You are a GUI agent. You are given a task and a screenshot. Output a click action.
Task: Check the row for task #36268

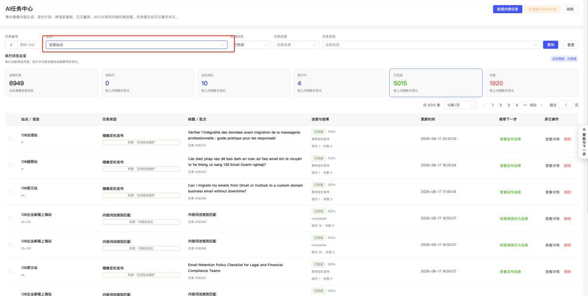pyautogui.click(x=10, y=245)
